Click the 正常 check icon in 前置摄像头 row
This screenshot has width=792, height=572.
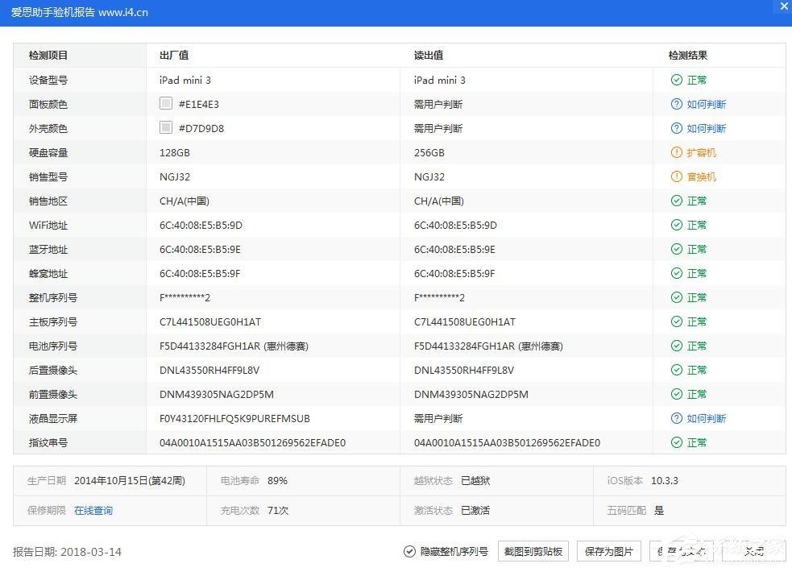click(676, 394)
